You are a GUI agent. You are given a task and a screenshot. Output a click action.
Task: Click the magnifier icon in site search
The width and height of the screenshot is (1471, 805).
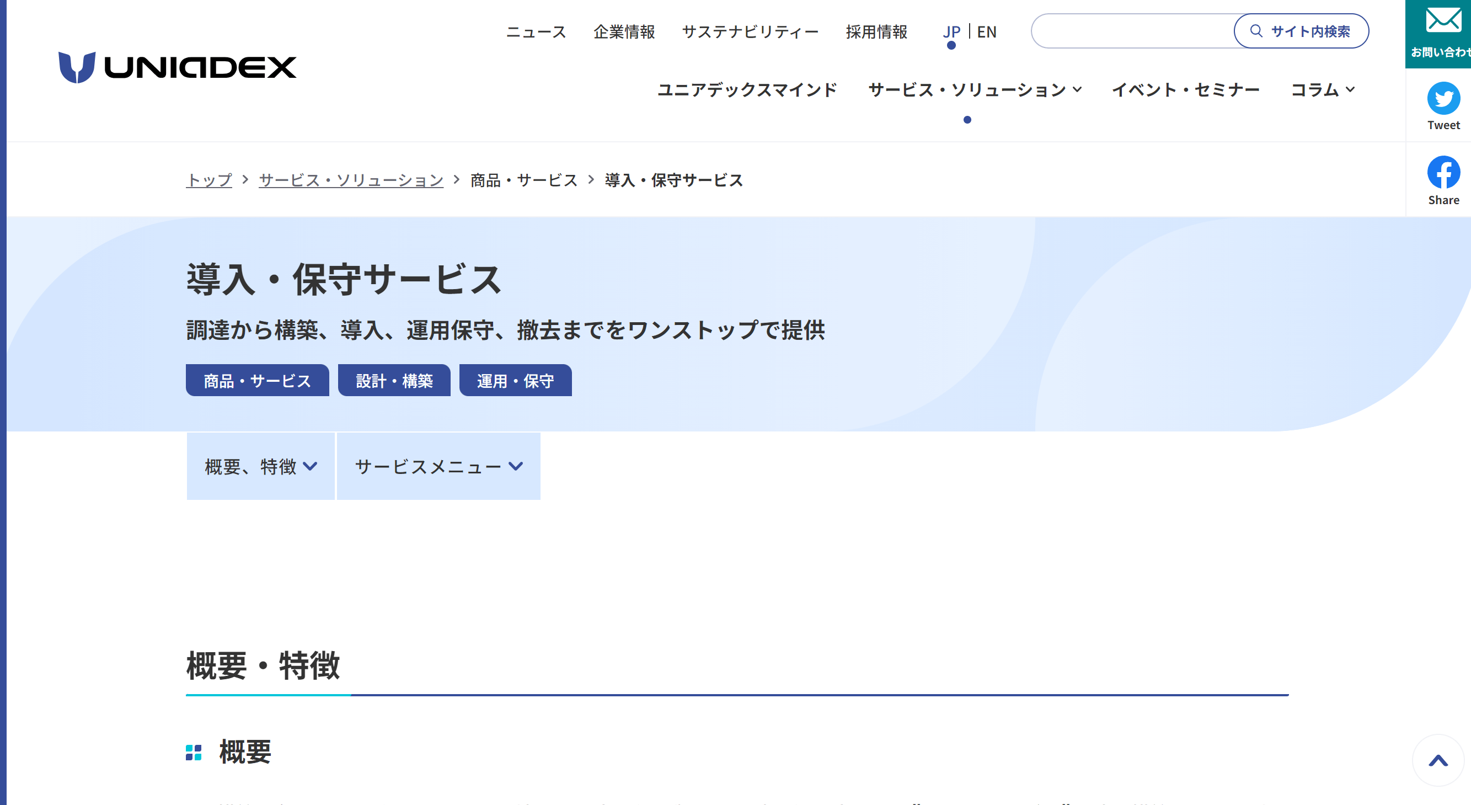[1256, 31]
